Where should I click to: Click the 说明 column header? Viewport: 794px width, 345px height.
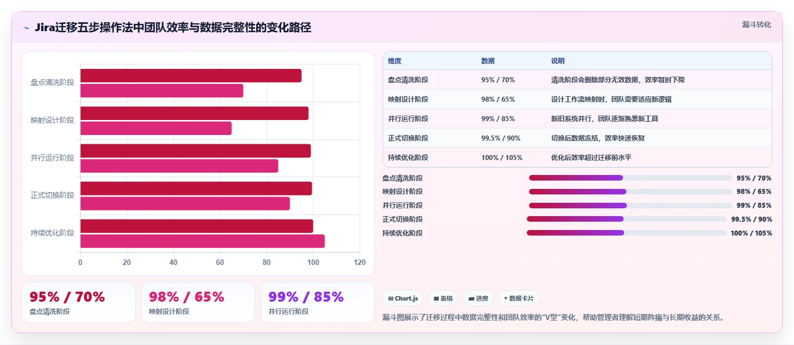click(558, 61)
